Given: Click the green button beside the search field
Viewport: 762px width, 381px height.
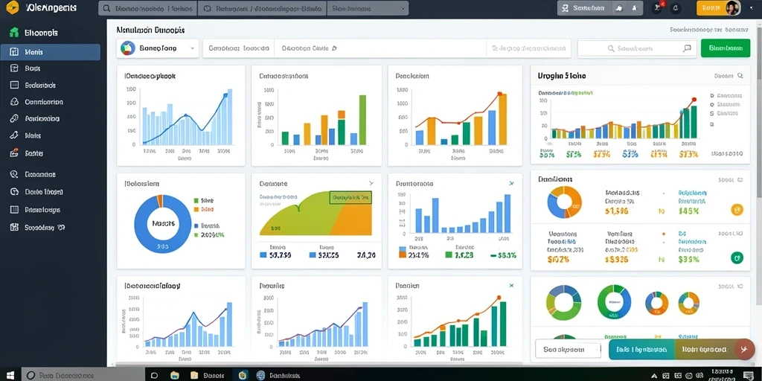Looking at the screenshot, I should [726, 48].
